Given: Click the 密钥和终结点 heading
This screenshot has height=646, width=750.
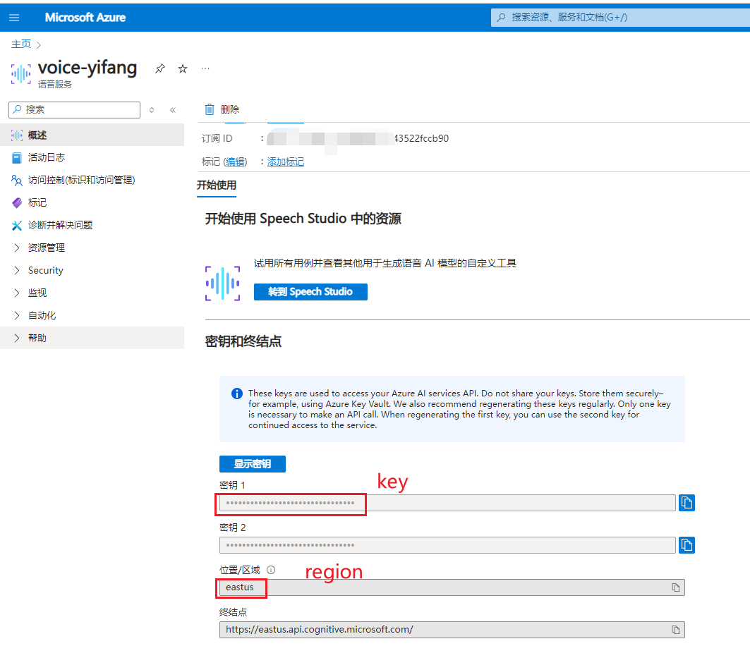Looking at the screenshot, I should (243, 341).
